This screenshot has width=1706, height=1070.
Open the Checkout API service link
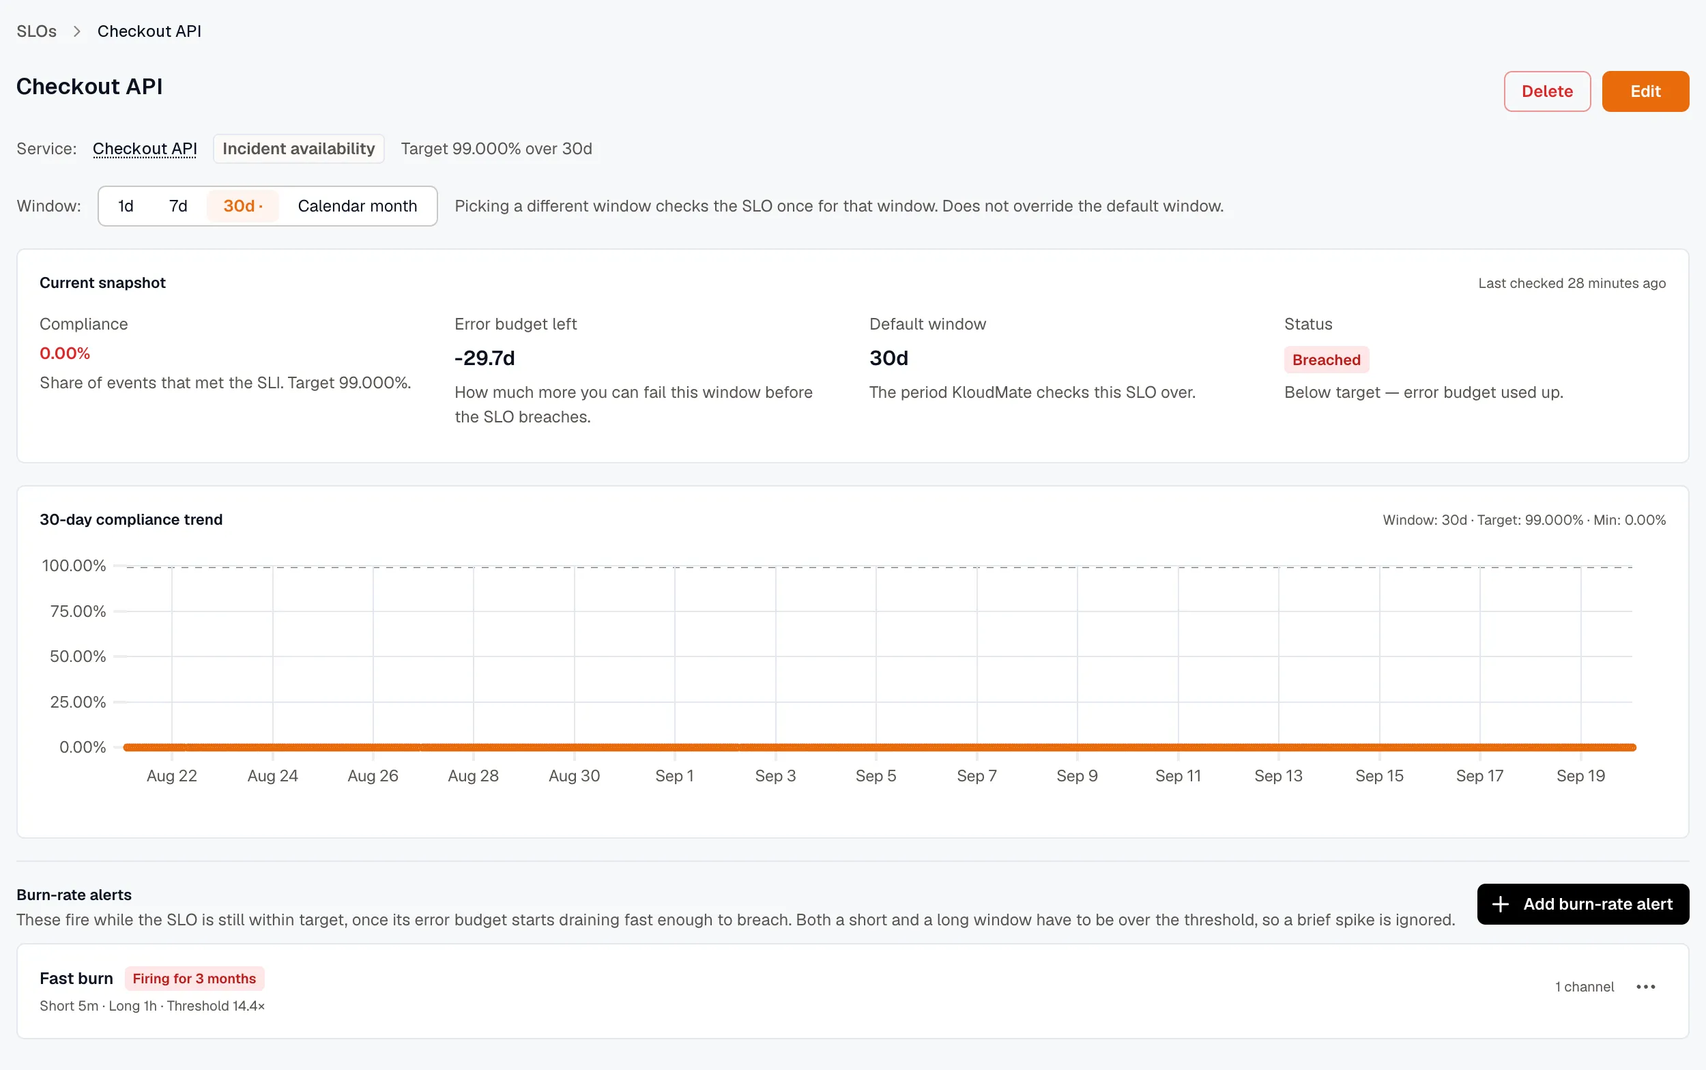point(145,149)
